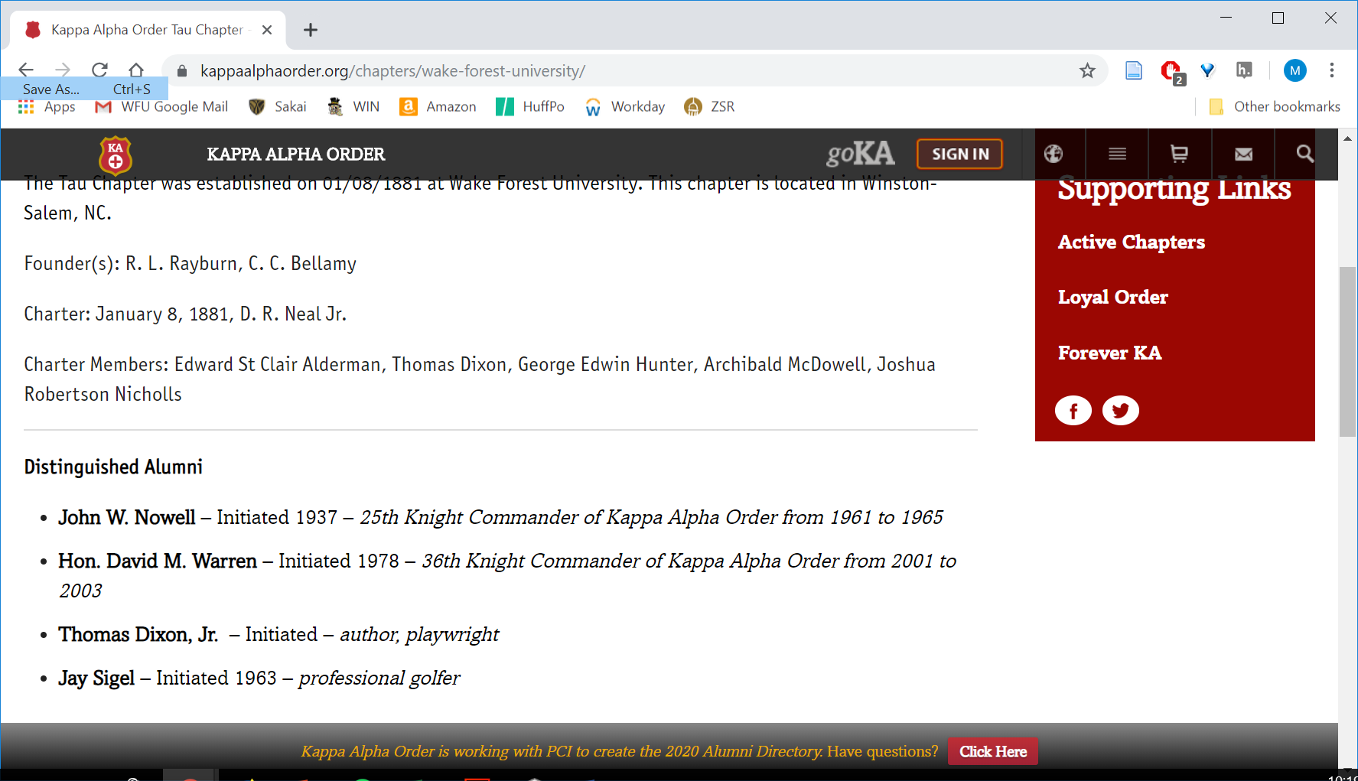This screenshot has width=1358, height=781.
Task: Open the browser home page
Action: [136, 70]
